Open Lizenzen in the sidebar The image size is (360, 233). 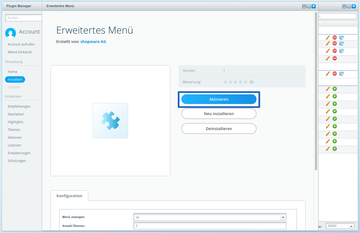tap(14, 145)
